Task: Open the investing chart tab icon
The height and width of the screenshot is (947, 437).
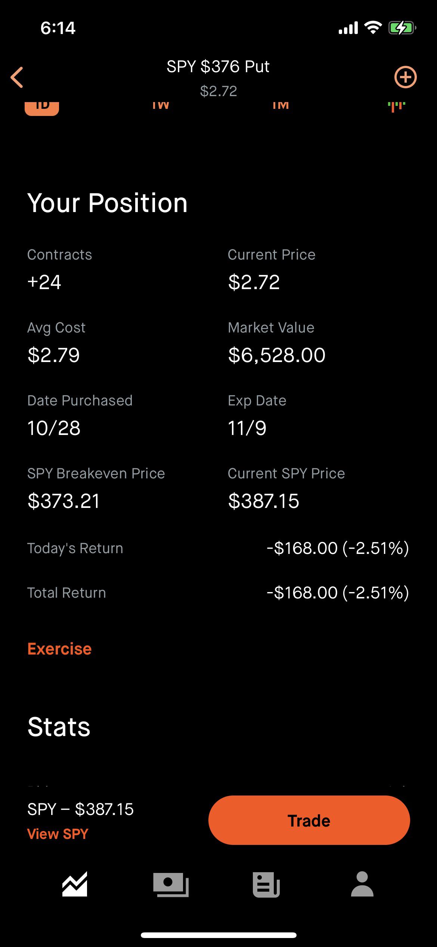Action: [x=75, y=884]
